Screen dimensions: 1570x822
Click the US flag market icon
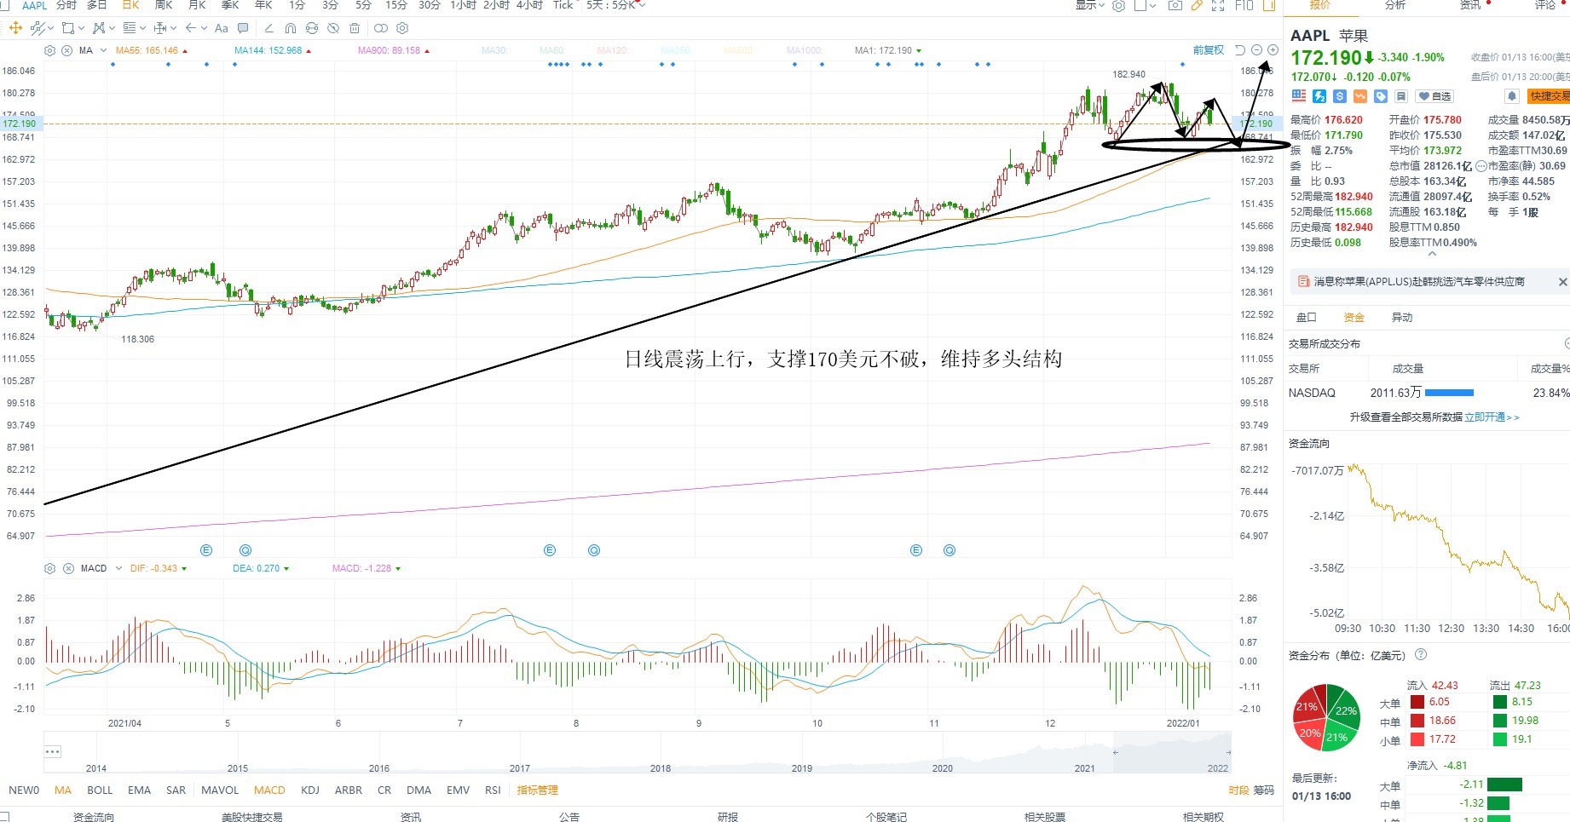tap(1299, 96)
